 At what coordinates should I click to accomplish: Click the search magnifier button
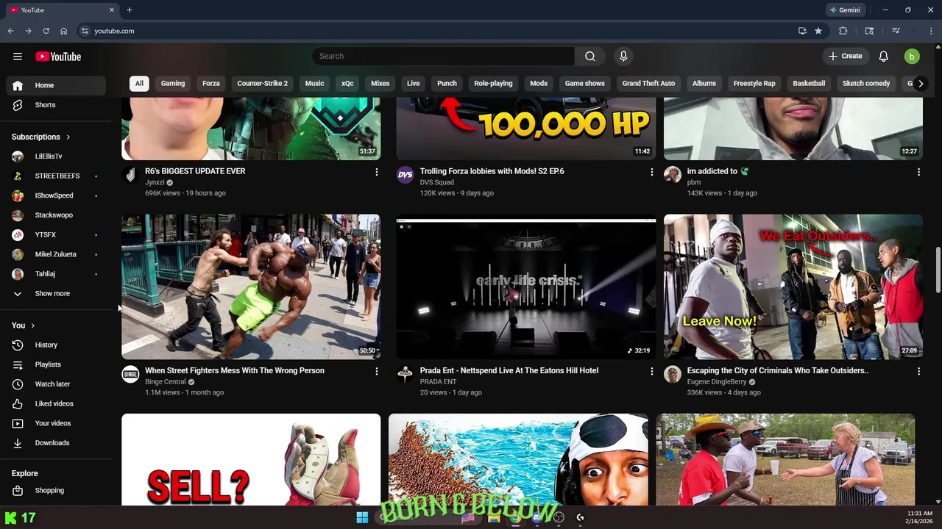click(590, 57)
